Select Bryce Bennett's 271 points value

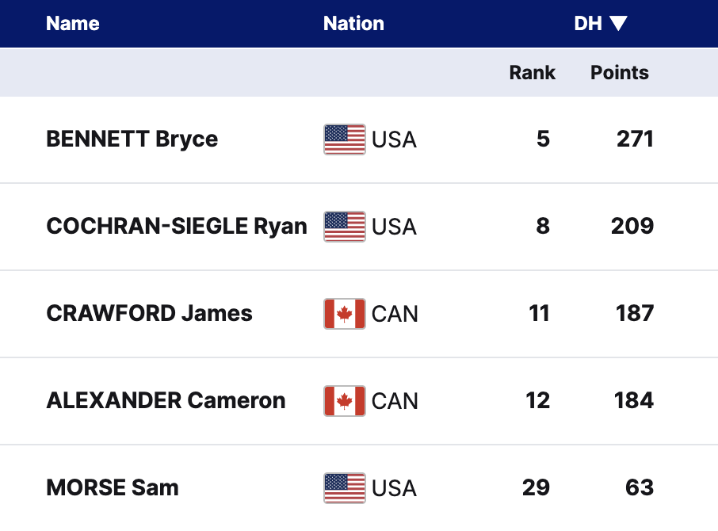click(635, 139)
